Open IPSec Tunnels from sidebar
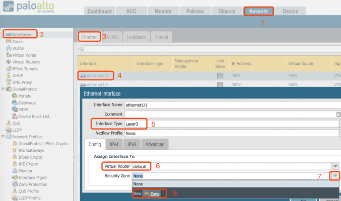 [25, 69]
